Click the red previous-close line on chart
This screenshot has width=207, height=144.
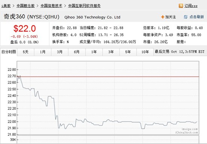(x=108, y=77)
